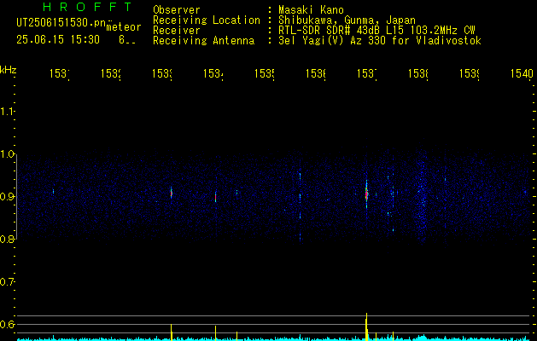Click the Receiving Antenna label
Image resolution: width=537 pixels, height=341 pixels.
(204, 41)
